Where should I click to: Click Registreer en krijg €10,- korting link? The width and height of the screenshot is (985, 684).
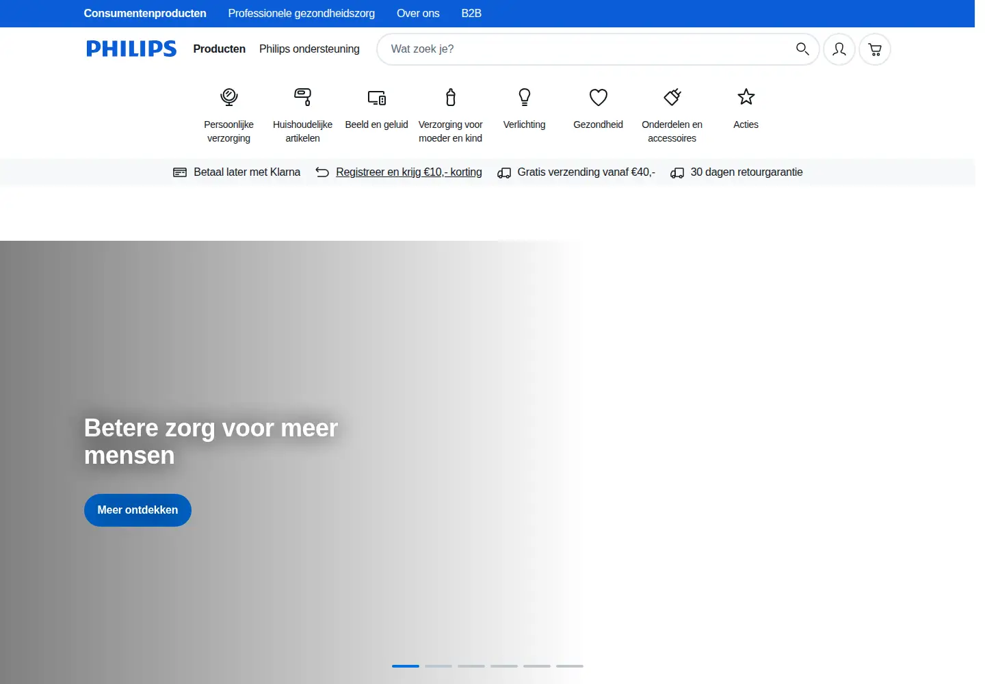tap(409, 172)
